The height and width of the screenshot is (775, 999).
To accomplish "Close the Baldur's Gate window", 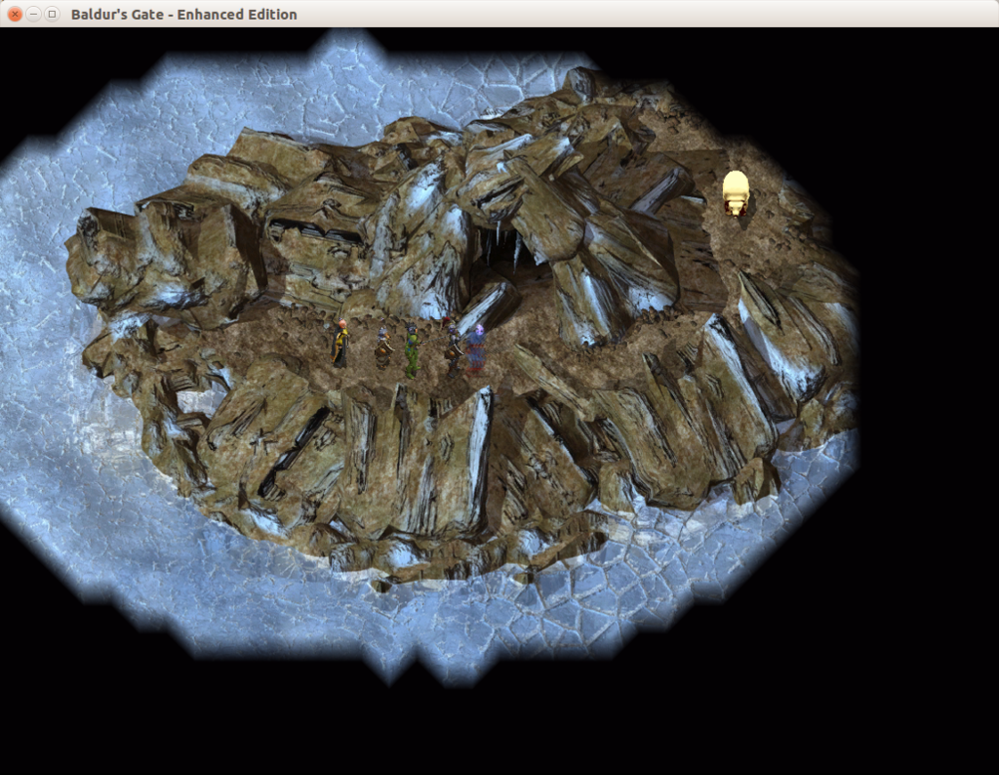I will pos(15,14).
